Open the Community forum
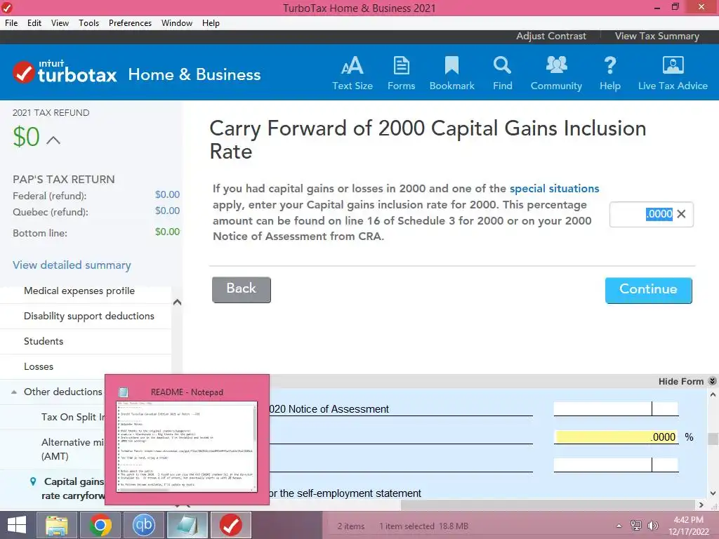The image size is (719, 539). tap(556, 73)
